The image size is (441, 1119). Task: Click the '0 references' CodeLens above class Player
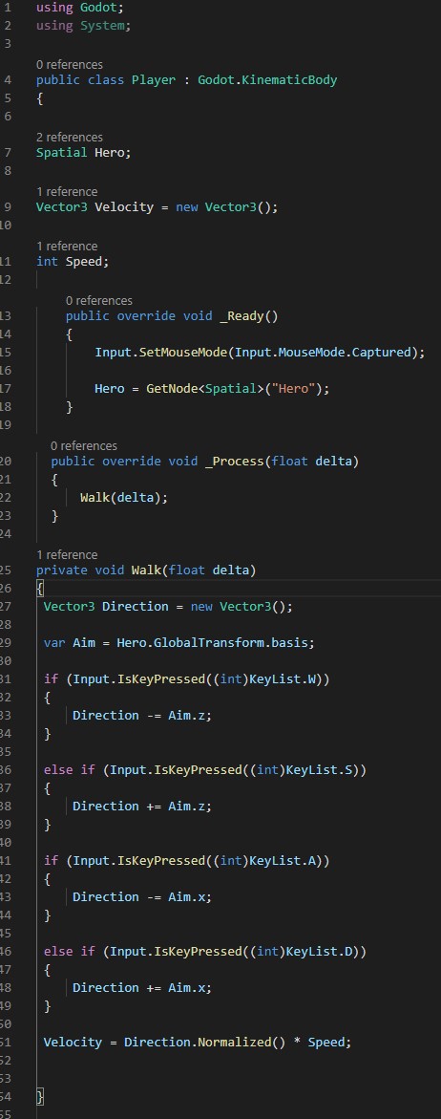tap(69, 64)
